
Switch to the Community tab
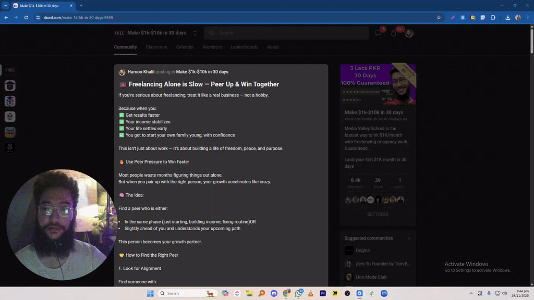point(125,47)
